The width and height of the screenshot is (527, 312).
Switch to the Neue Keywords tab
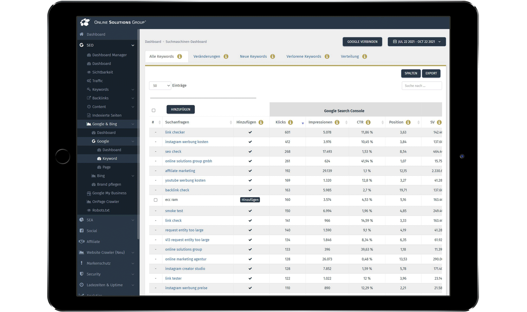253,56
